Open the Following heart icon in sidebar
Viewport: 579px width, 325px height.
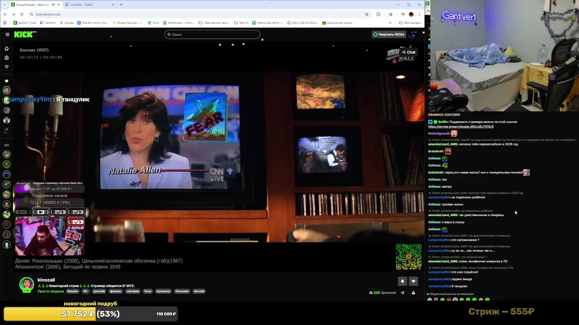(6, 67)
